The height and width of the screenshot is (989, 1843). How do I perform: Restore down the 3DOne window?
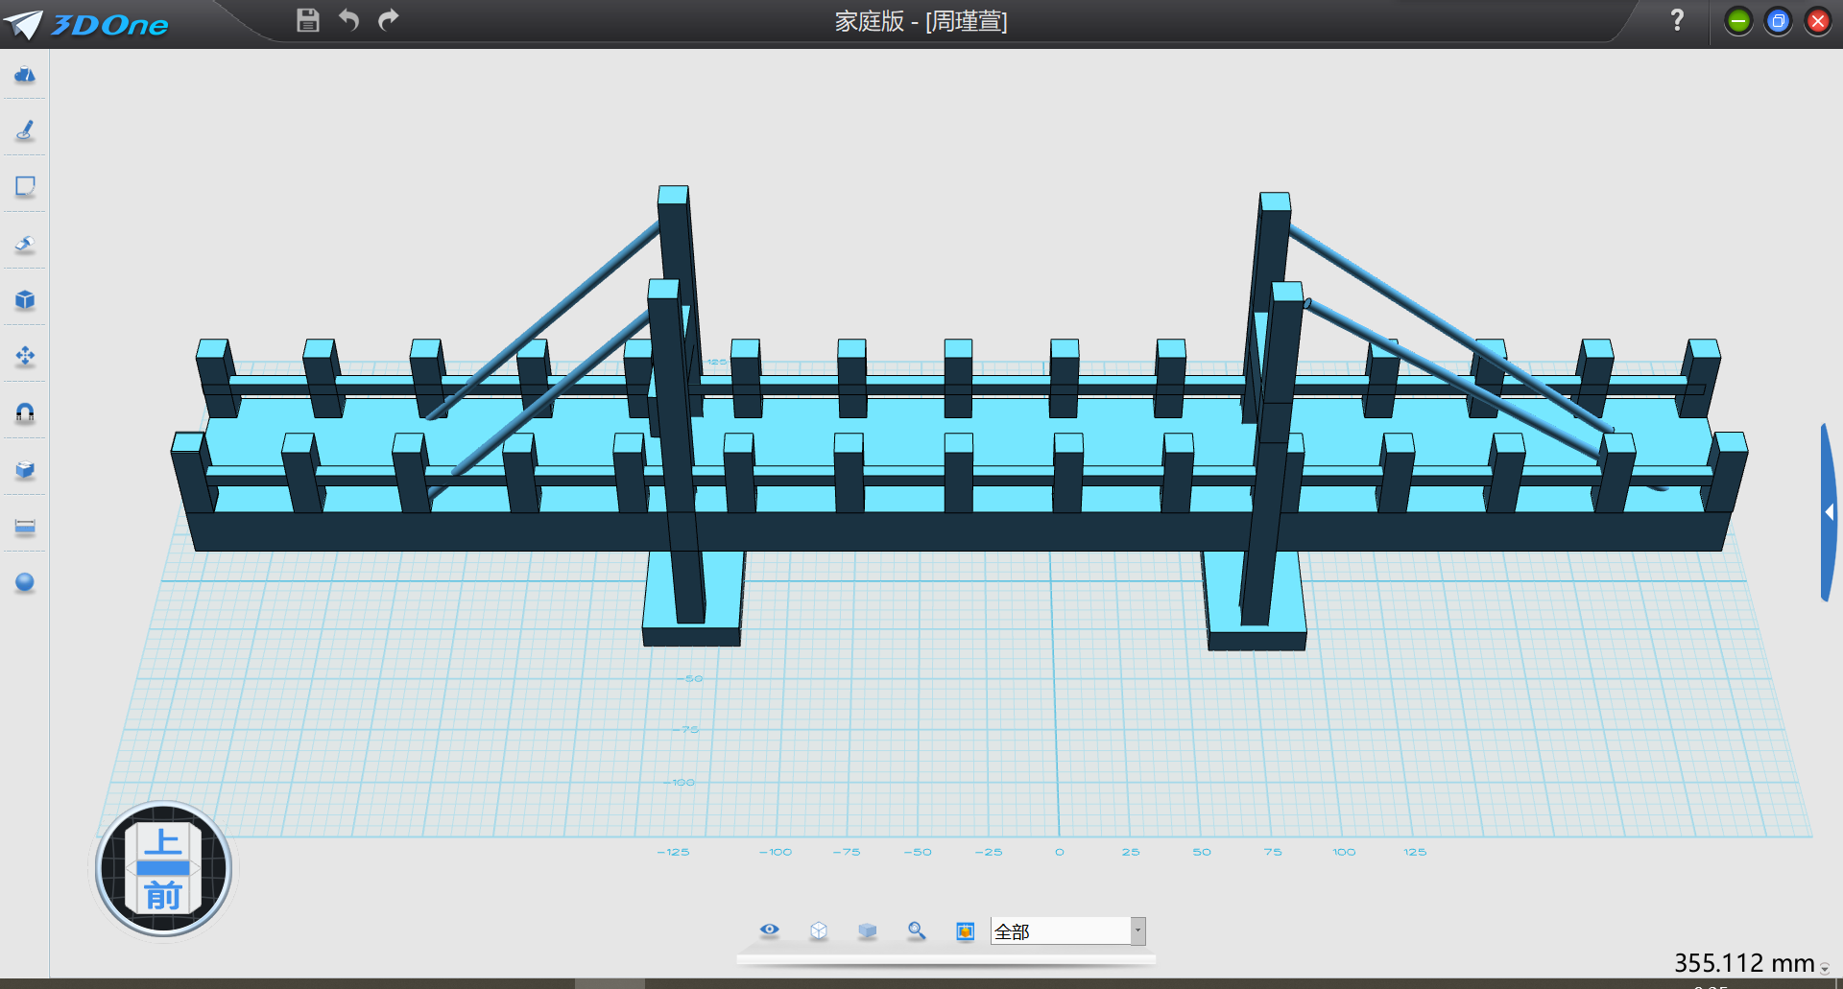(1778, 21)
